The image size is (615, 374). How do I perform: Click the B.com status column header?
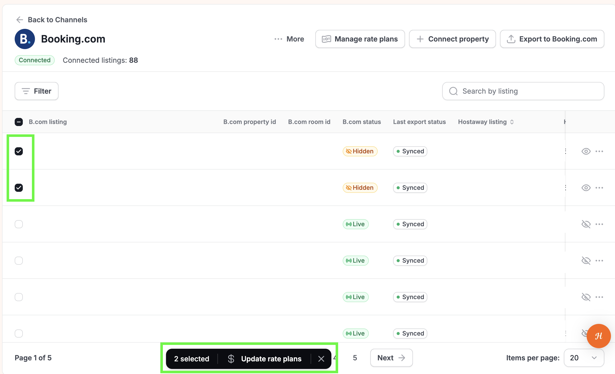[x=362, y=122]
